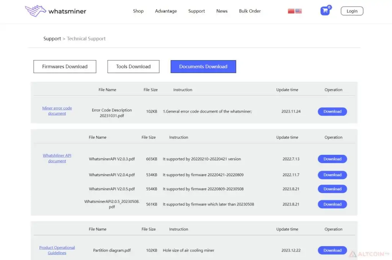Open the Bulk Order page
The height and width of the screenshot is (260, 392).
[250, 11]
